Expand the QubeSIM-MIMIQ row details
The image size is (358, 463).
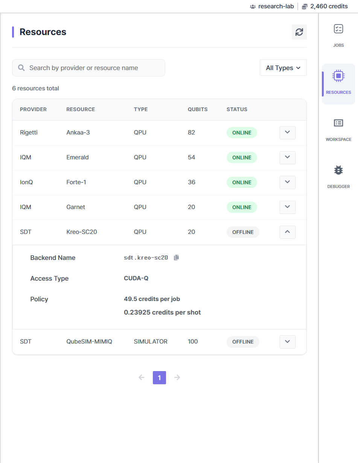coord(287,342)
